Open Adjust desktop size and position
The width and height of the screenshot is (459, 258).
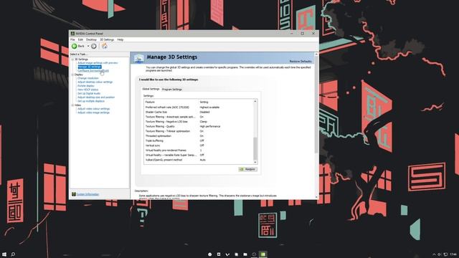click(96, 97)
